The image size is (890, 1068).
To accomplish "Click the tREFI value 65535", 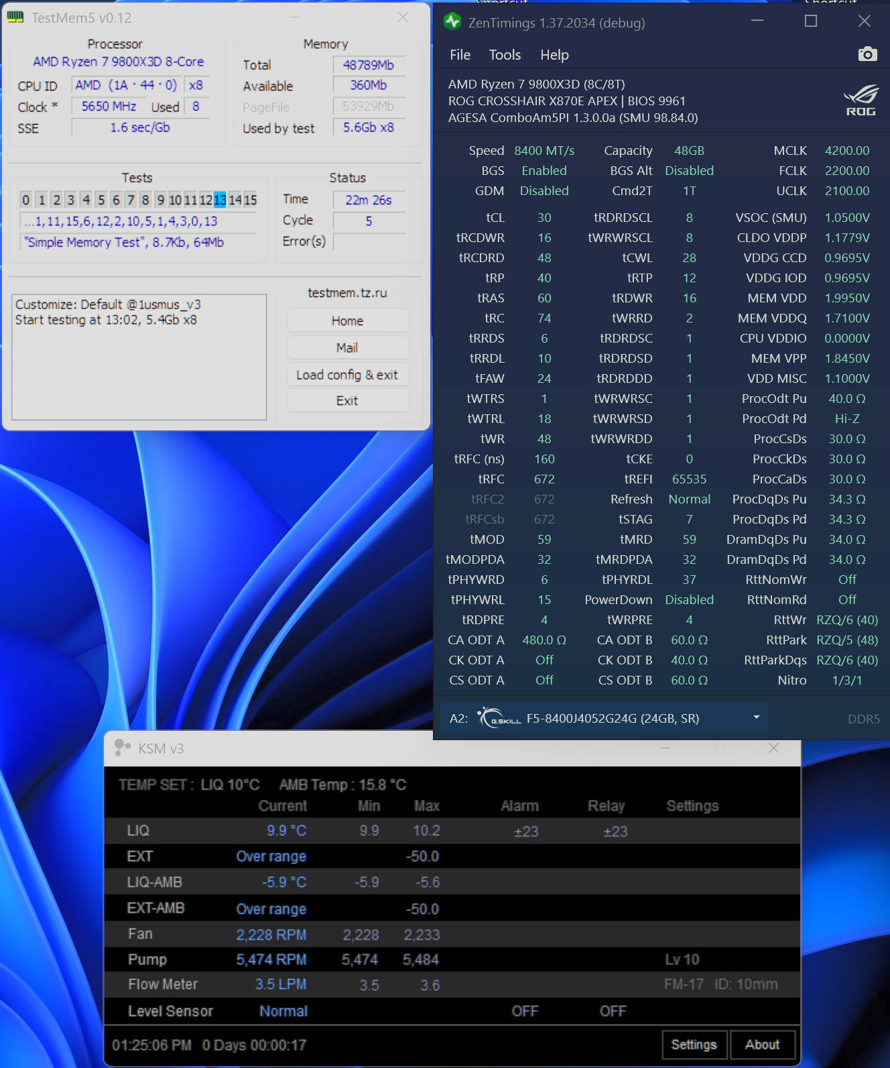I will [690, 479].
